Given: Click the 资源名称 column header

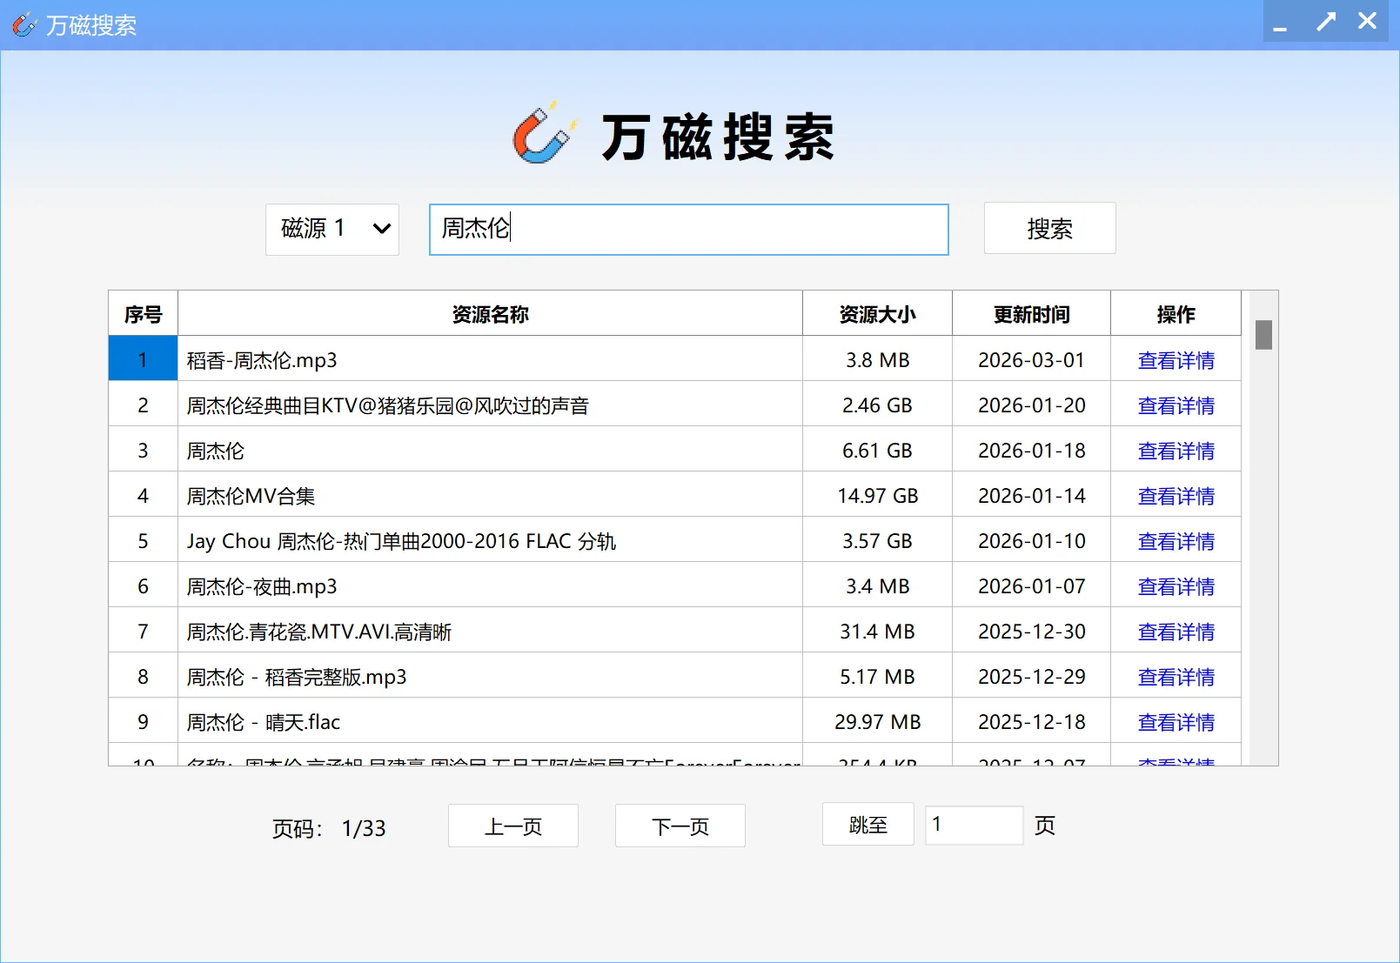Looking at the screenshot, I should point(490,314).
